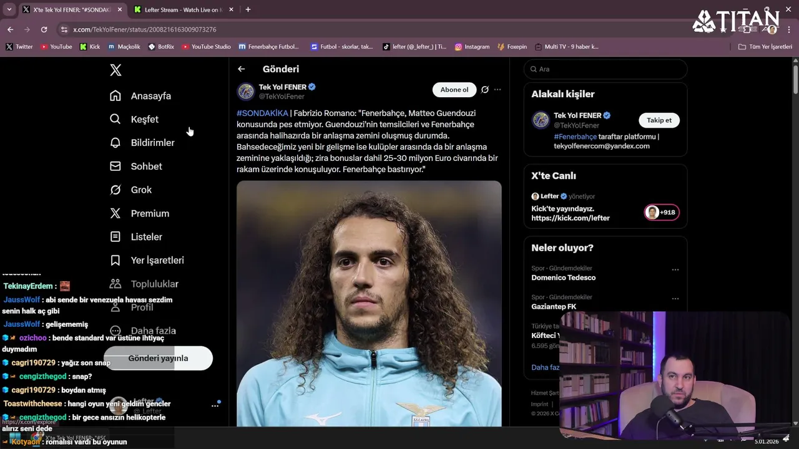This screenshot has height=449, width=799.
Task: Open the Maçkolik bookmark
Action: click(124, 47)
